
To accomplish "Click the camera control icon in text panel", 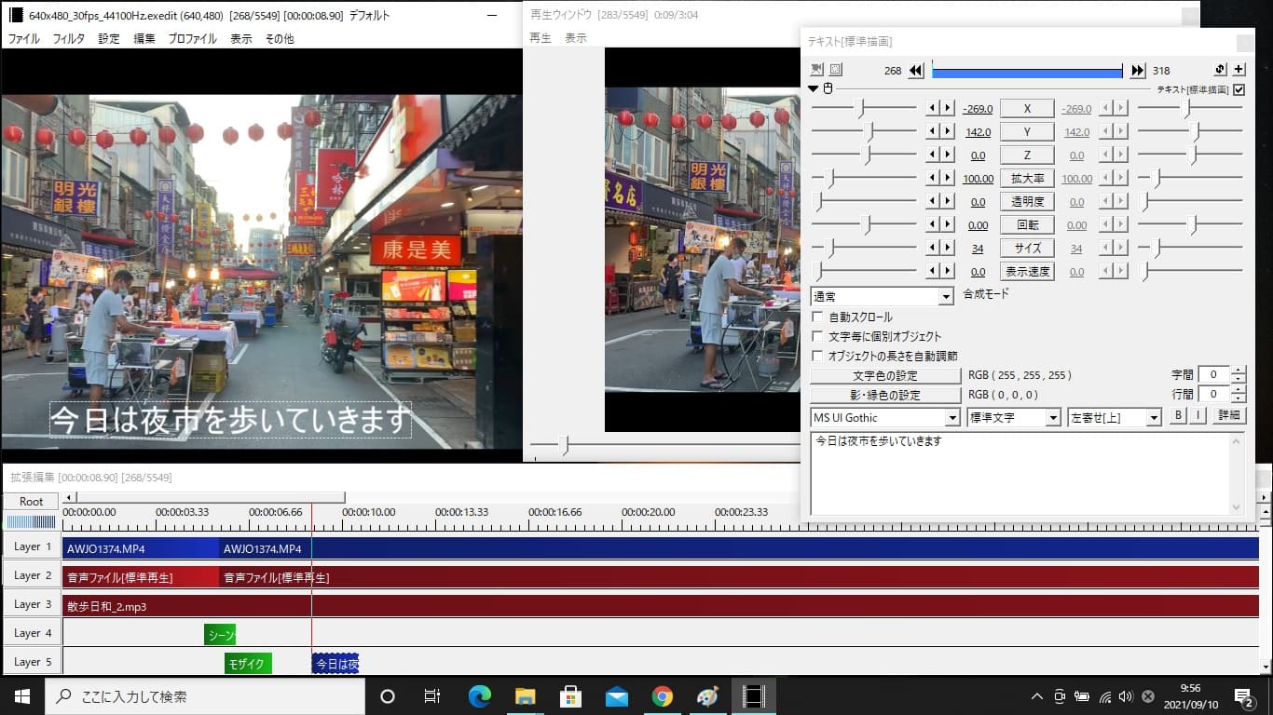I will point(817,70).
